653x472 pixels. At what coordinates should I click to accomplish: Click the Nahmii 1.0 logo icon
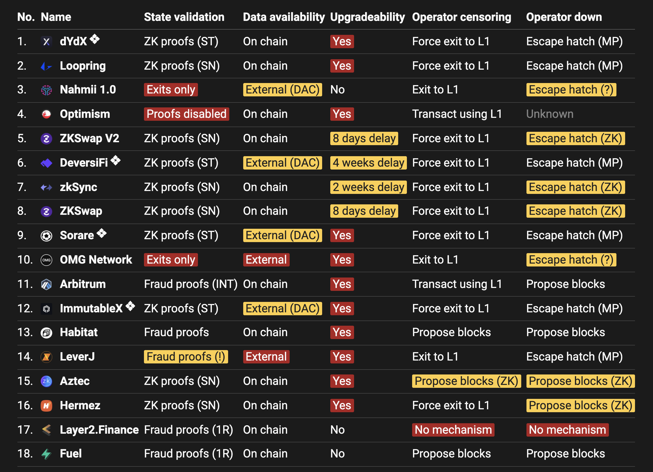tap(46, 90)
